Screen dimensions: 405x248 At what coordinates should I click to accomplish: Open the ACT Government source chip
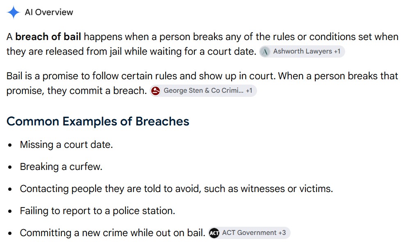[x=249, y=233]
